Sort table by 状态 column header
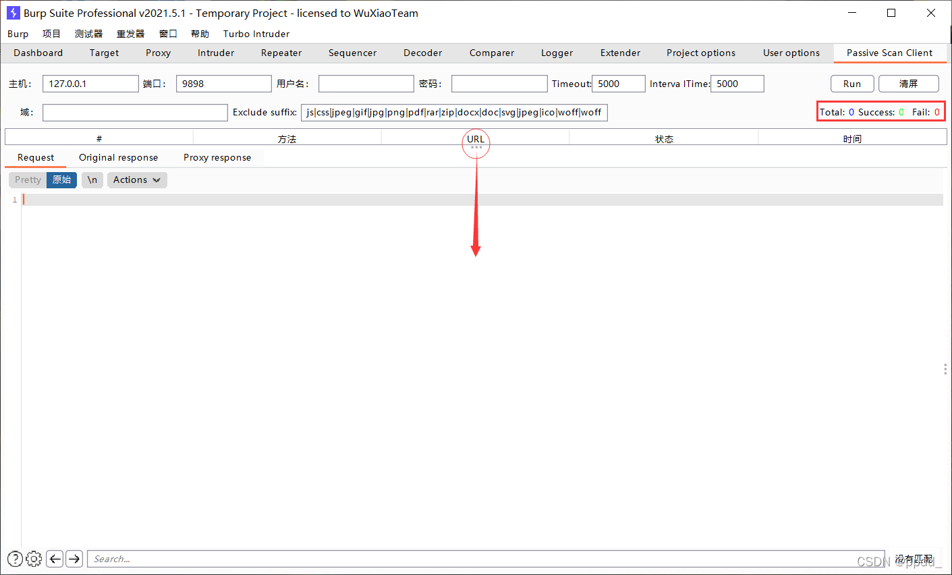The height and width of the screenshot is (575, 952). pos(664,138)
